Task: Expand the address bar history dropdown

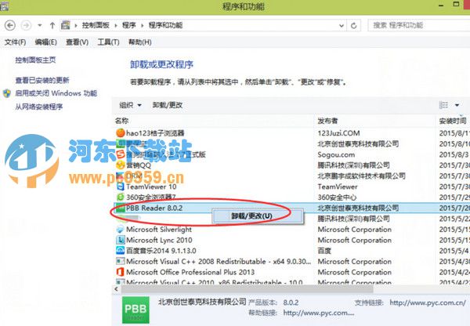Action: pos(341,26)
